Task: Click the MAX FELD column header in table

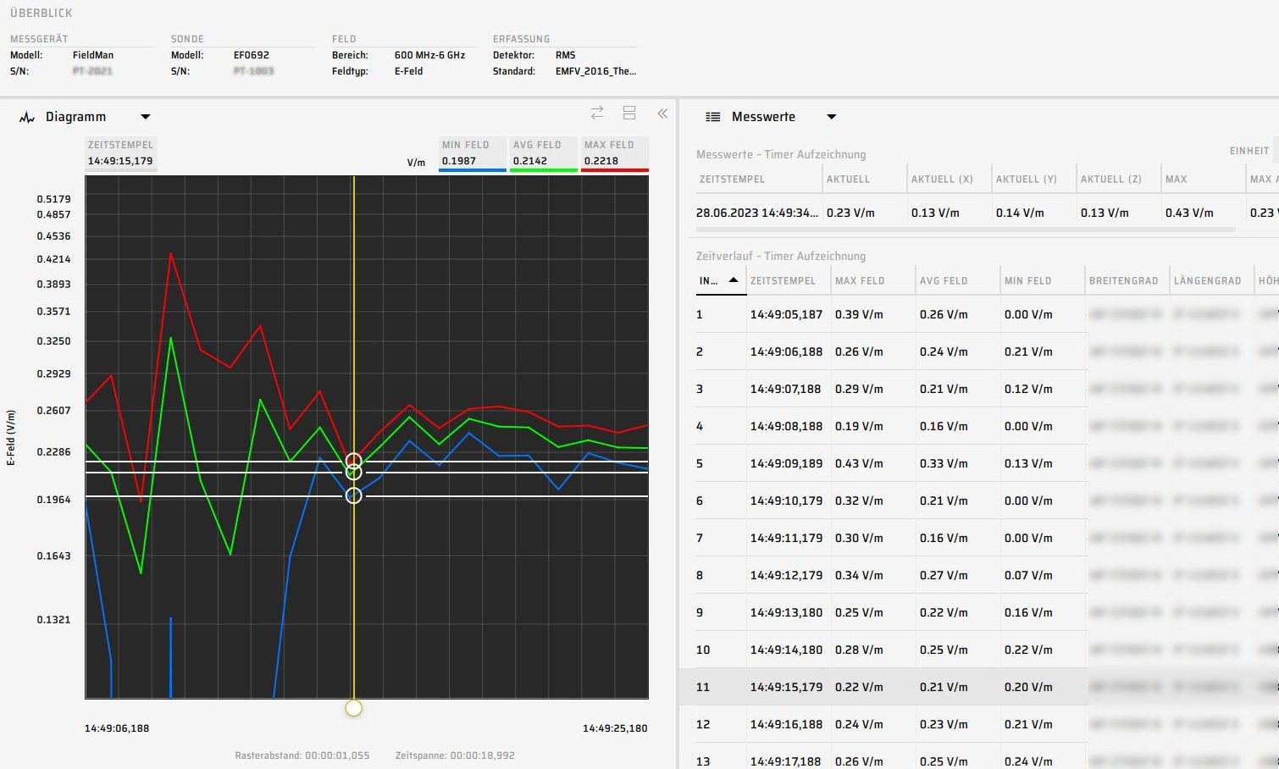Action: click(x=860, y=280)
